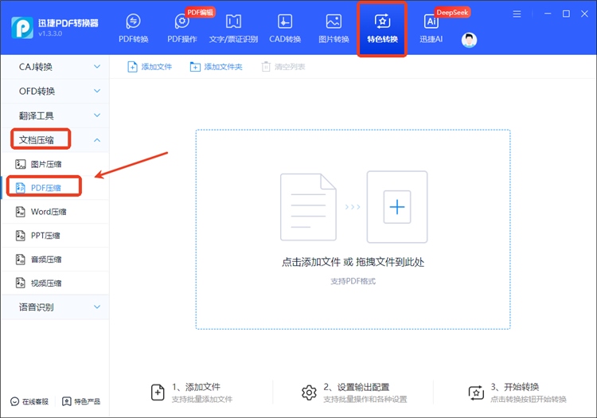The height and width of the screenshot is (418, 597).
Task: Expand the CAJ转换 section
Action: click(55, 67)
